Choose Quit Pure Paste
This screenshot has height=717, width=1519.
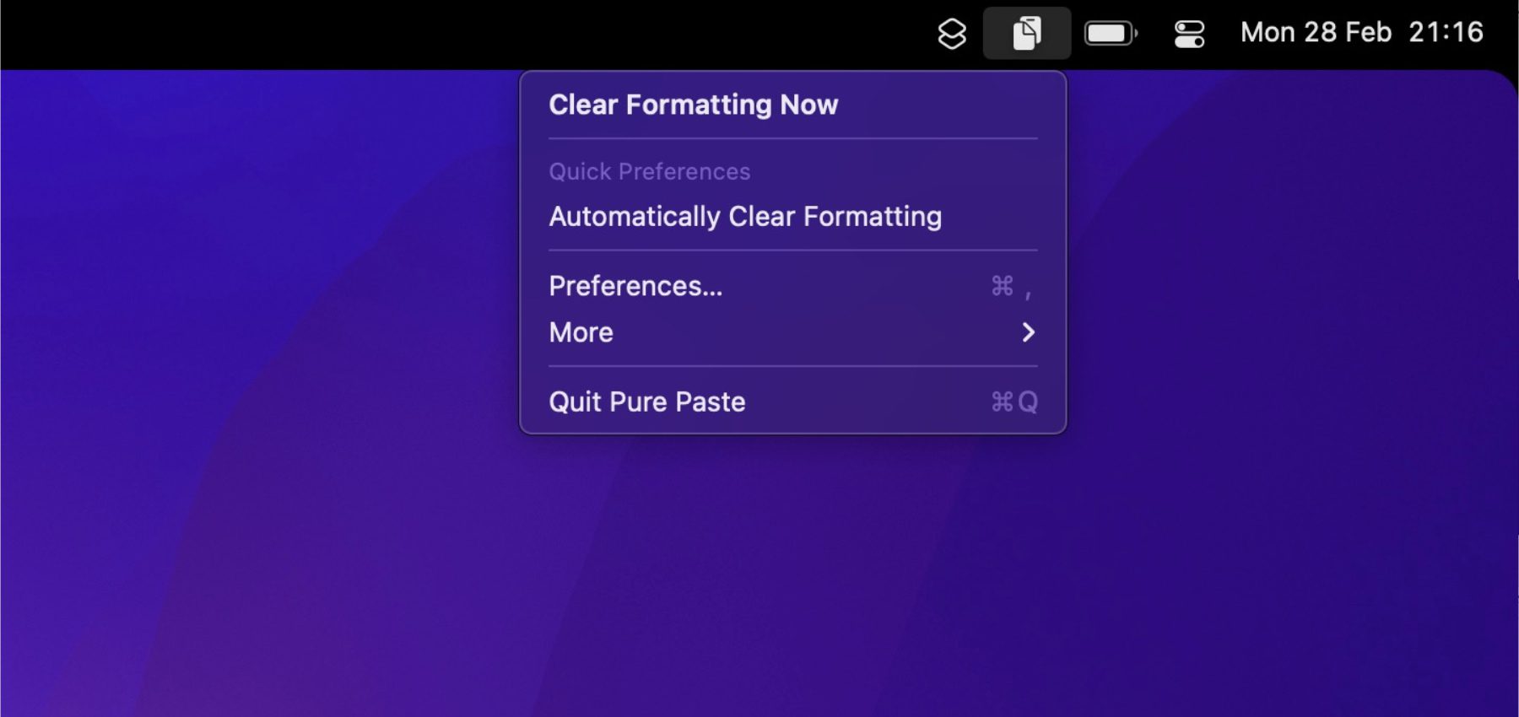(647, 402)
